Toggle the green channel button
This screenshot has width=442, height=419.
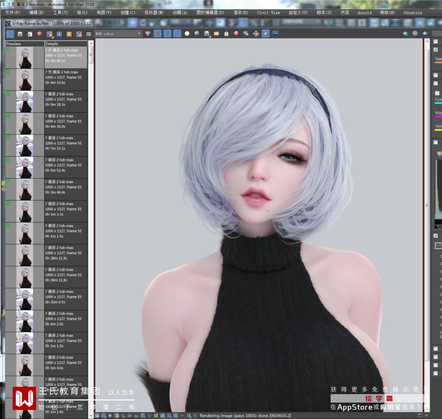[x=167, y=34]
